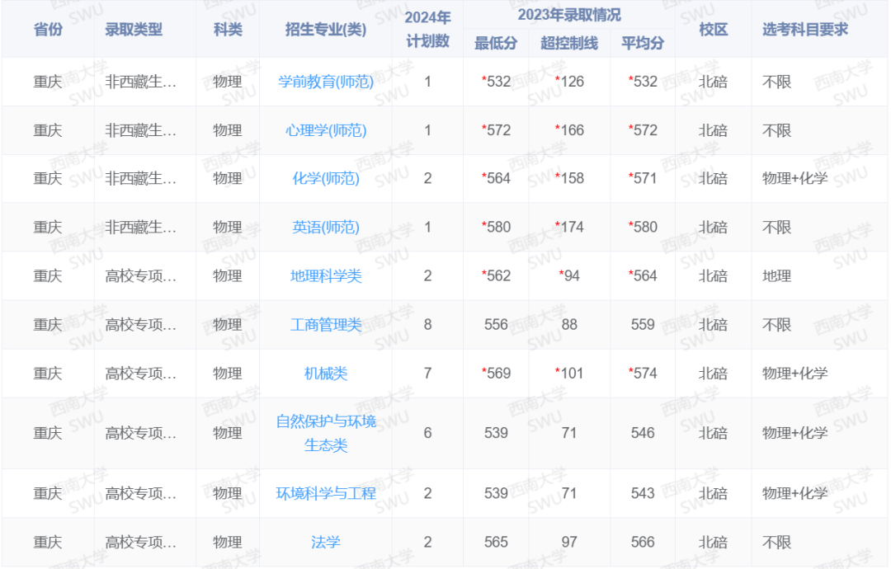Select 非西藏生… type in 学前教育 row
The width and height of the screenshot is (891, 569).
[x=140, y=82]
